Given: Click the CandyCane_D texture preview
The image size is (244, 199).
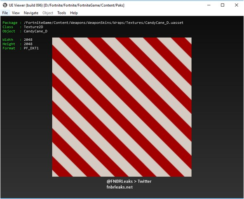Looking at the screenshot, I should pos(122,107).
